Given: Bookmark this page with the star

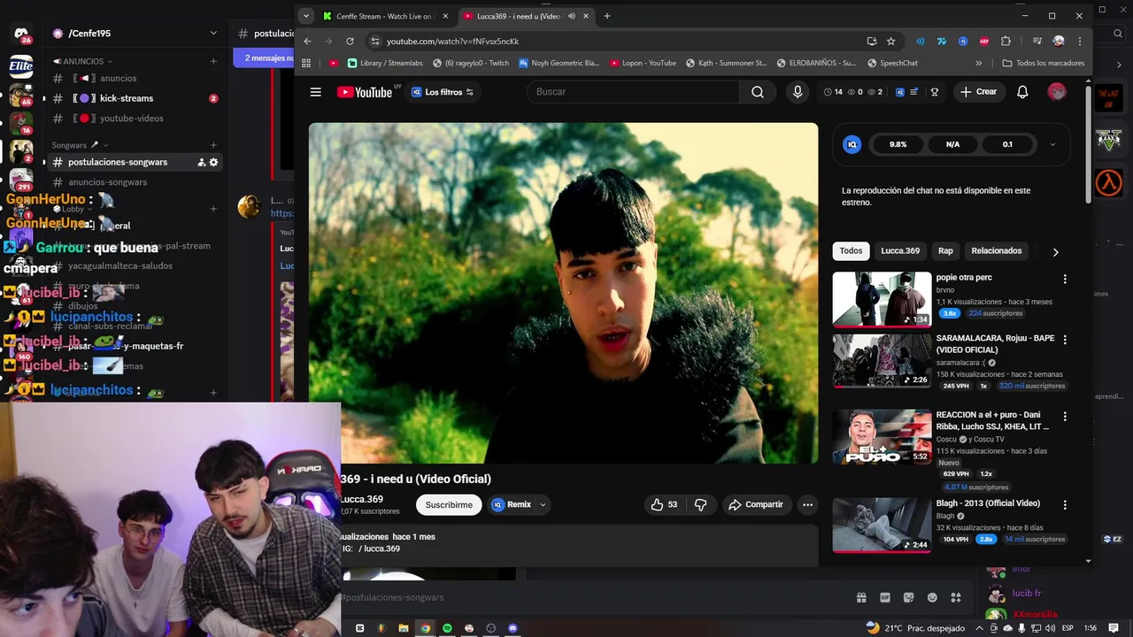Looking at the screenshot, I should pyautogui.click(x=890, y=41).
